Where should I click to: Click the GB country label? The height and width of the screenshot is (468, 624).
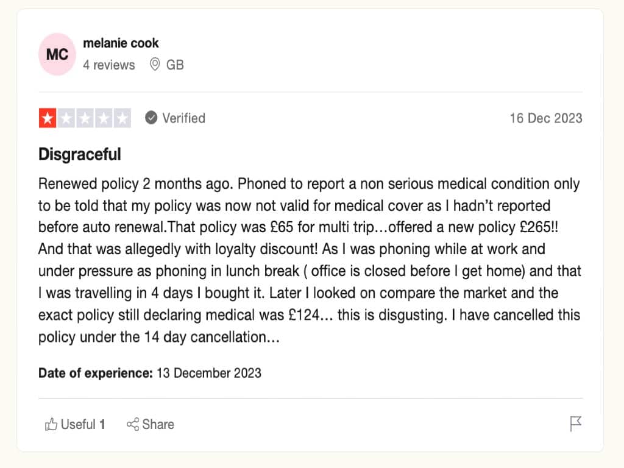pyautogui.click(x=177, y=65)
